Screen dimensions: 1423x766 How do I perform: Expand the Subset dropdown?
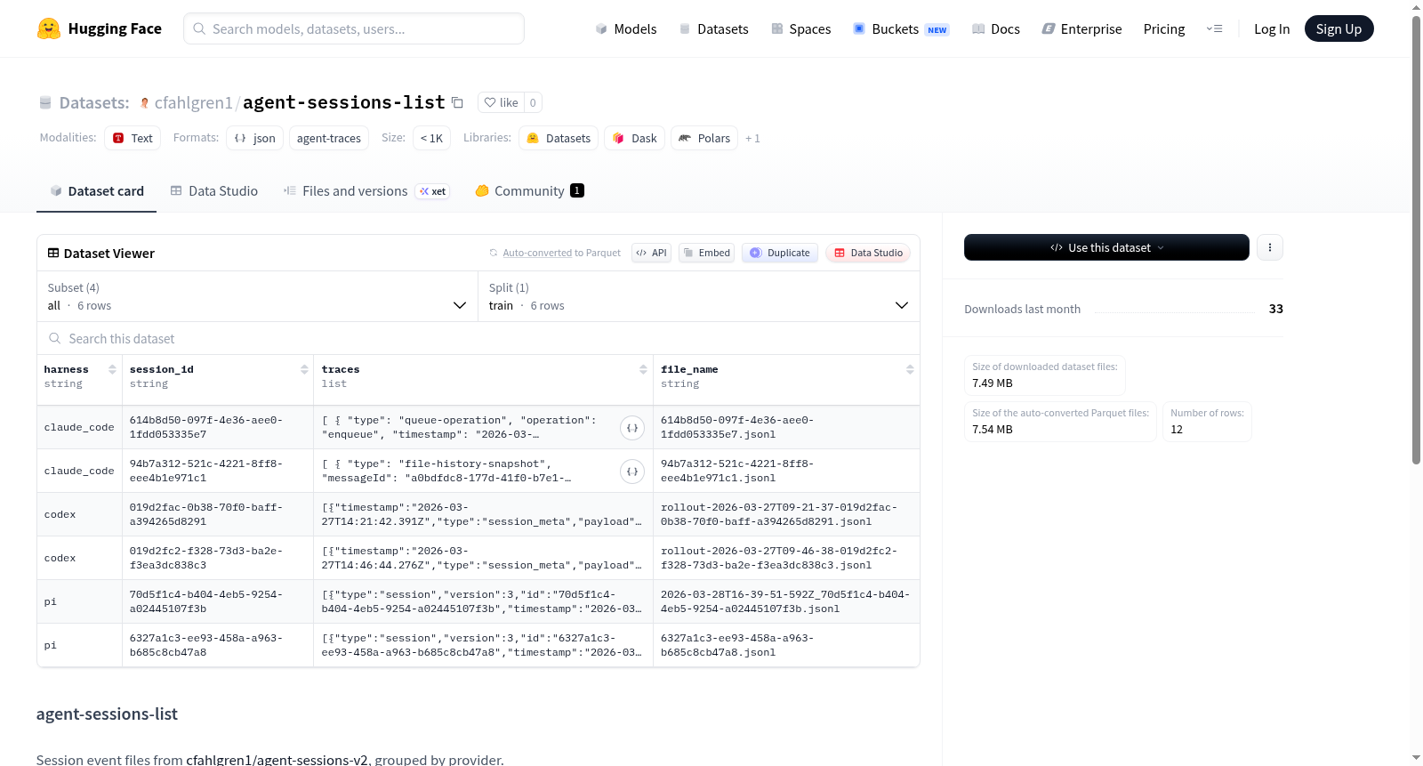click(x=257, y=296)
